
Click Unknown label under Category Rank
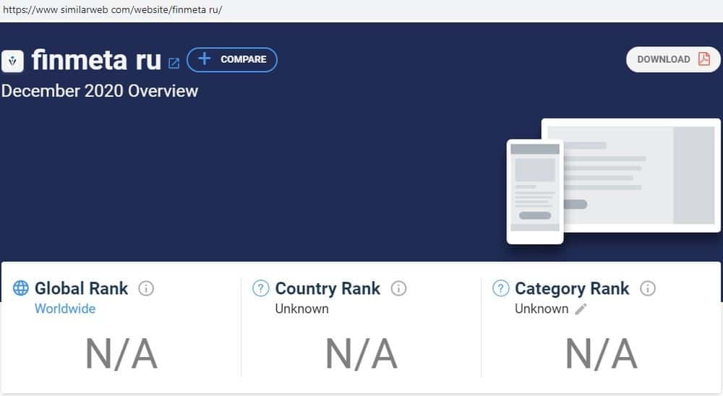pyautogui.click(x=542, y=309)
